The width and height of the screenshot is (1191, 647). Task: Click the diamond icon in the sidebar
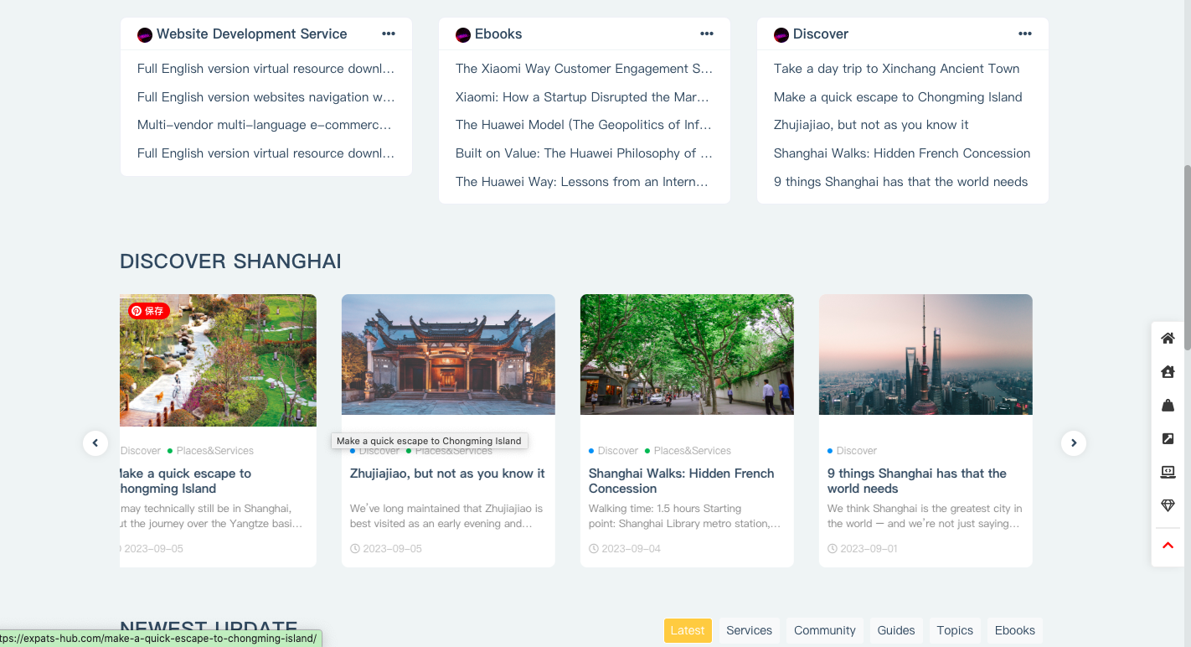(x=1168, y=505)
